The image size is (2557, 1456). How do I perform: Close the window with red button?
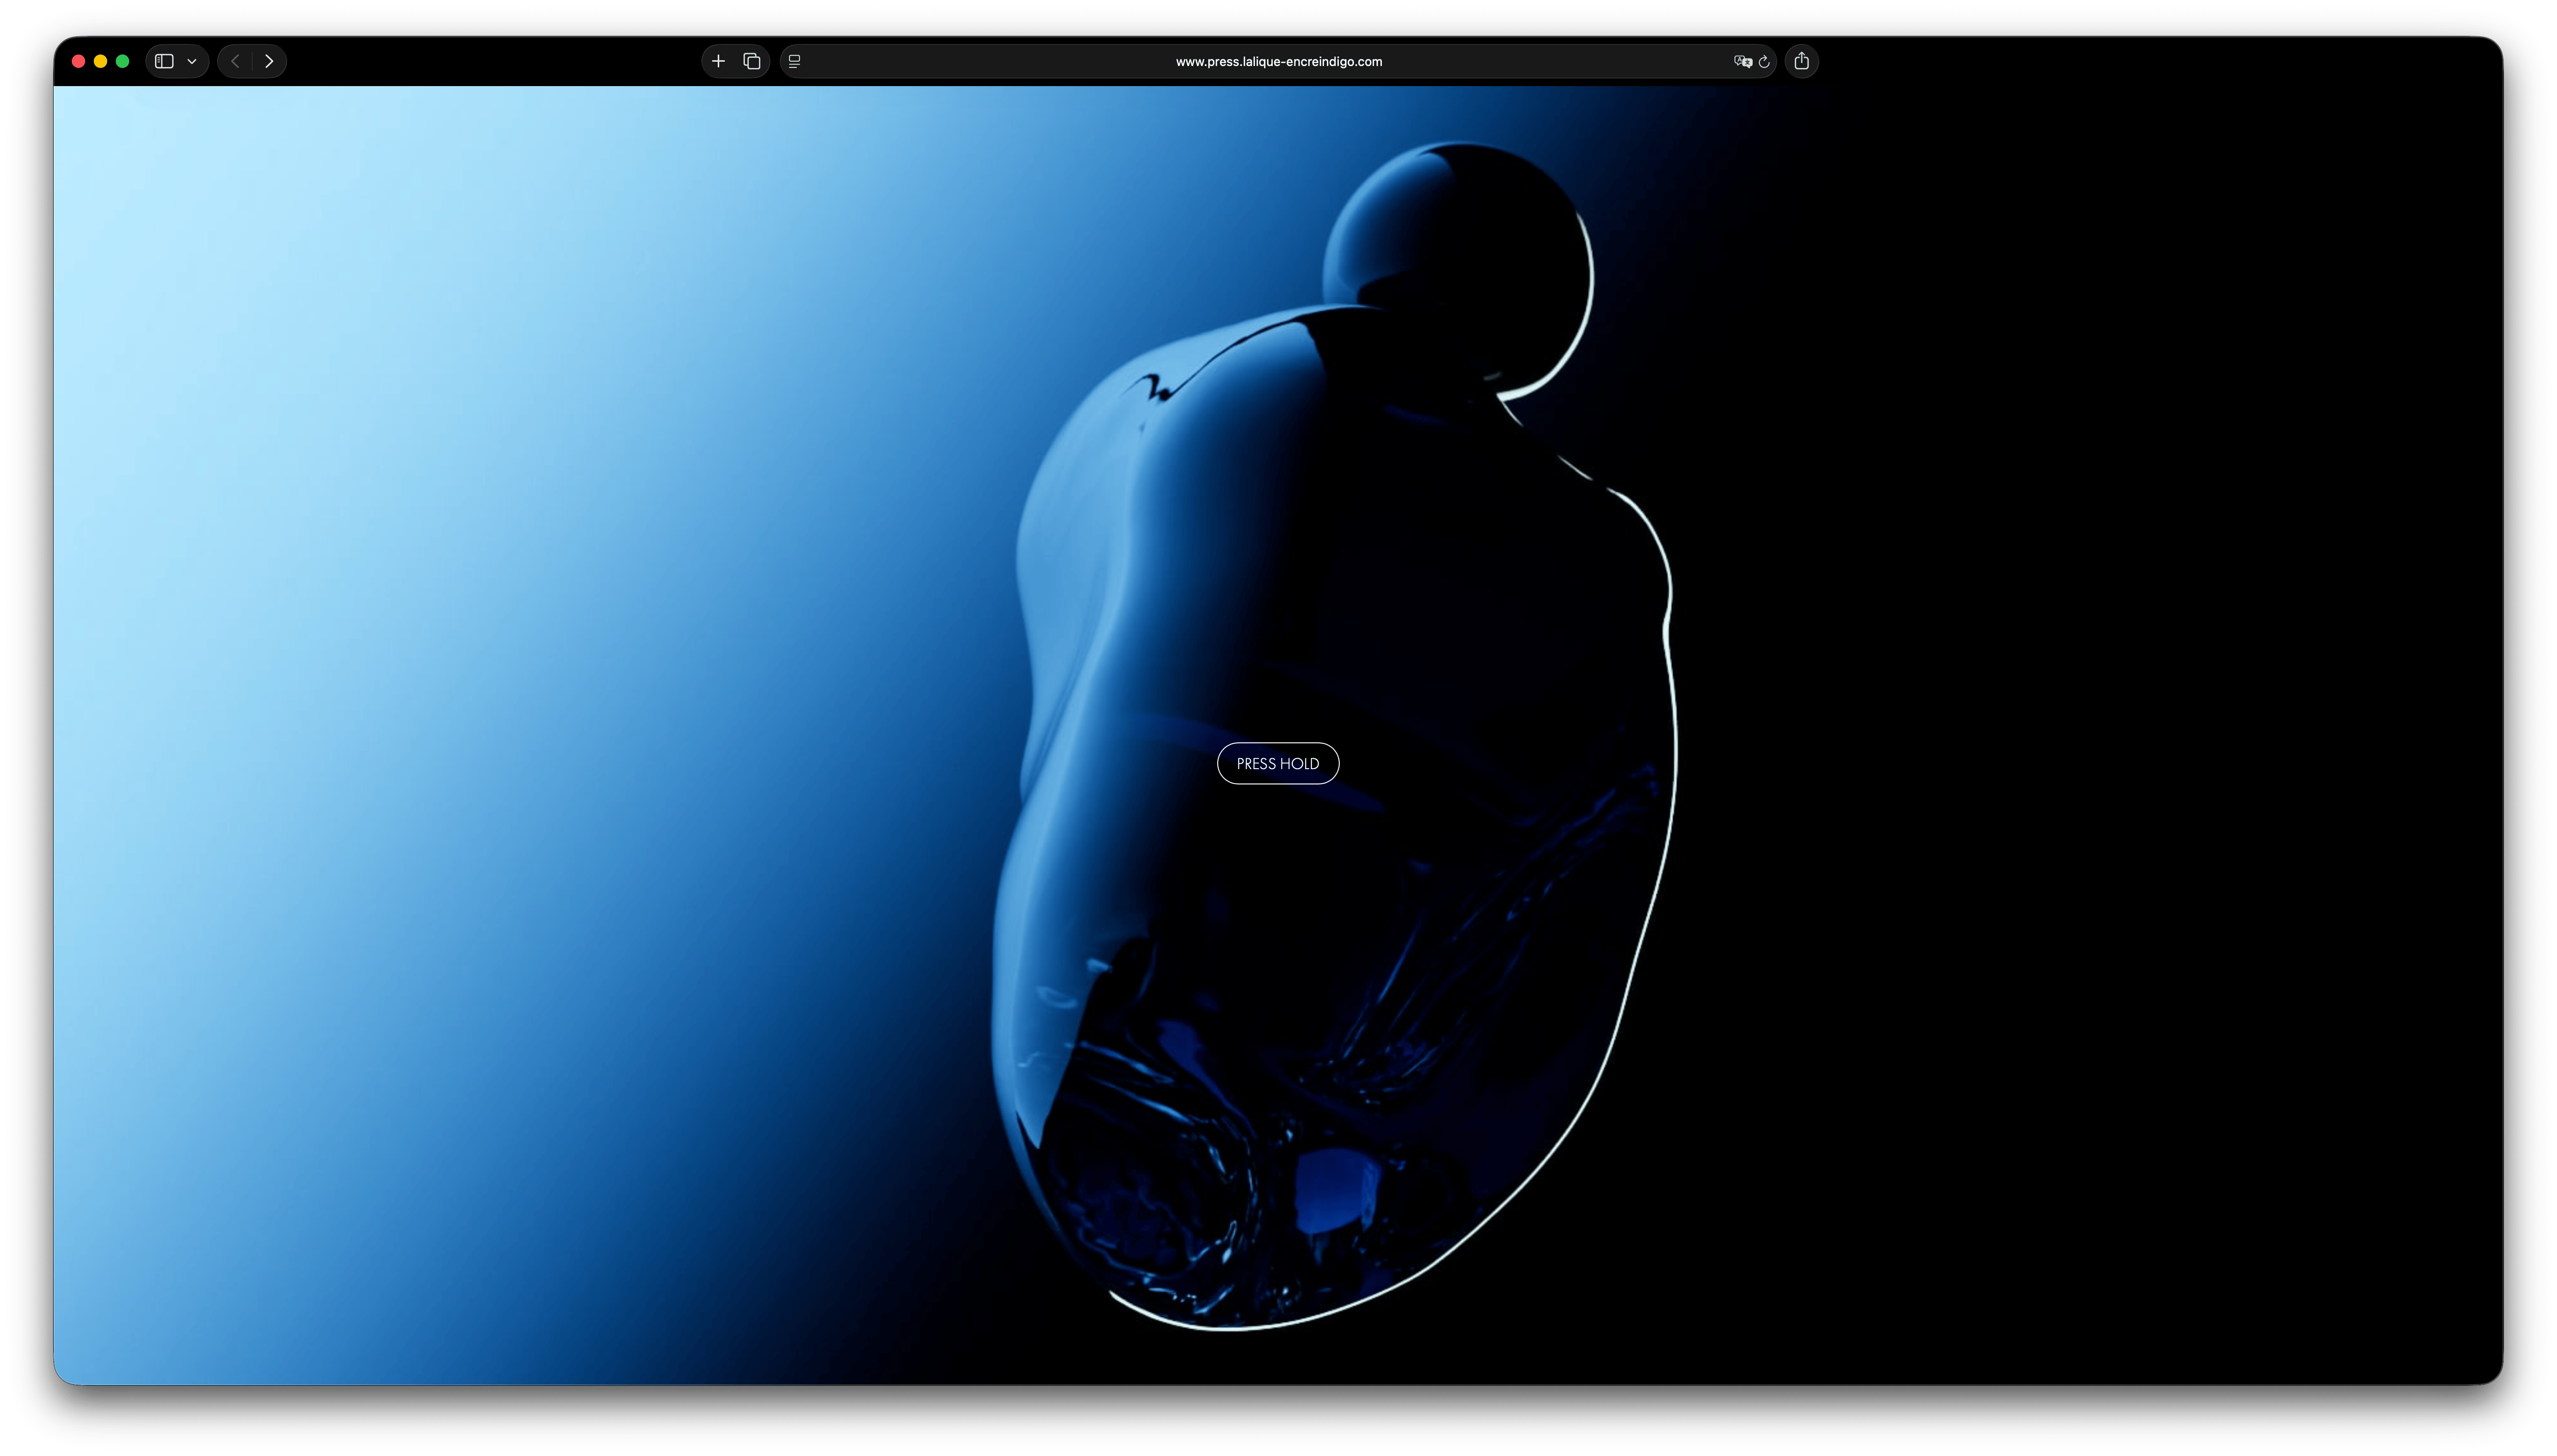pyautogui.click(x=78, y=61)
